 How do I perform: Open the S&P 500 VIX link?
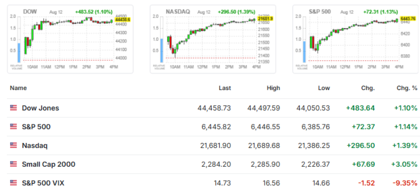tap(43, 183)
